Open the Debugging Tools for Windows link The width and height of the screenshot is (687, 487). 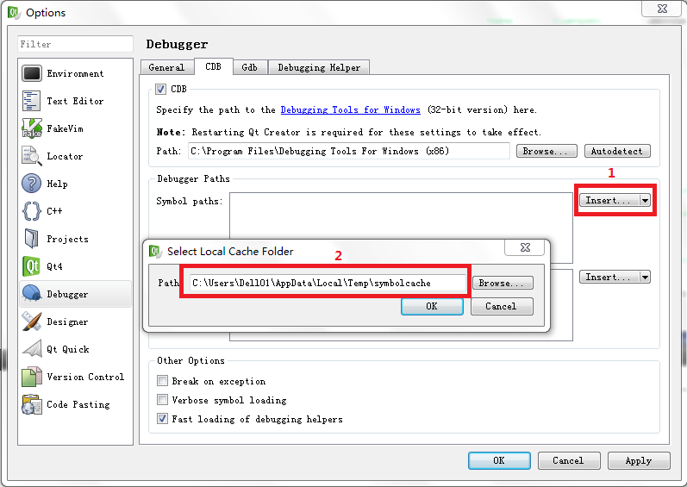click(350, 110)
